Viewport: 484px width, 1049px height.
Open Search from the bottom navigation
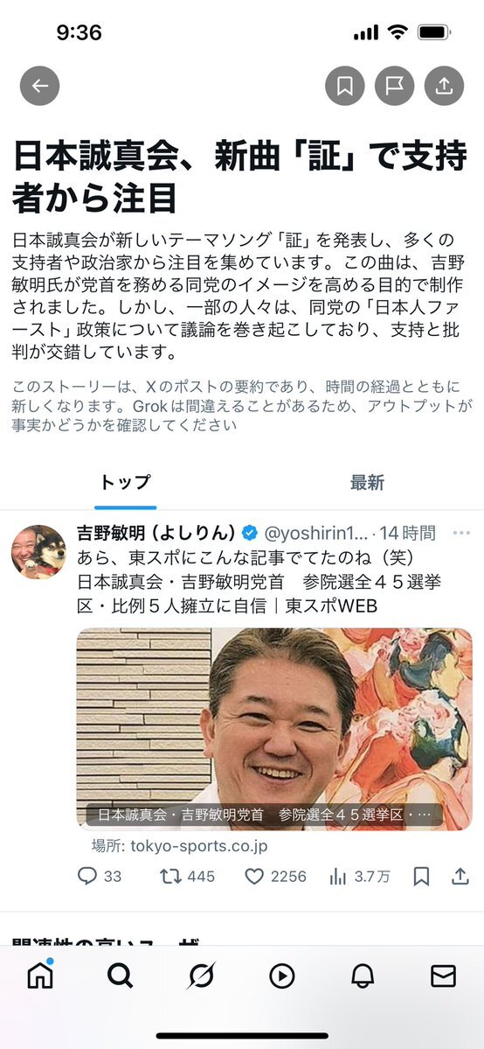coord(121,976)
